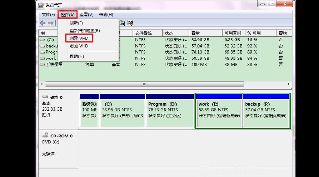Click the 89 % available cell
Screen dimensions: 319x177
[252, 52]
